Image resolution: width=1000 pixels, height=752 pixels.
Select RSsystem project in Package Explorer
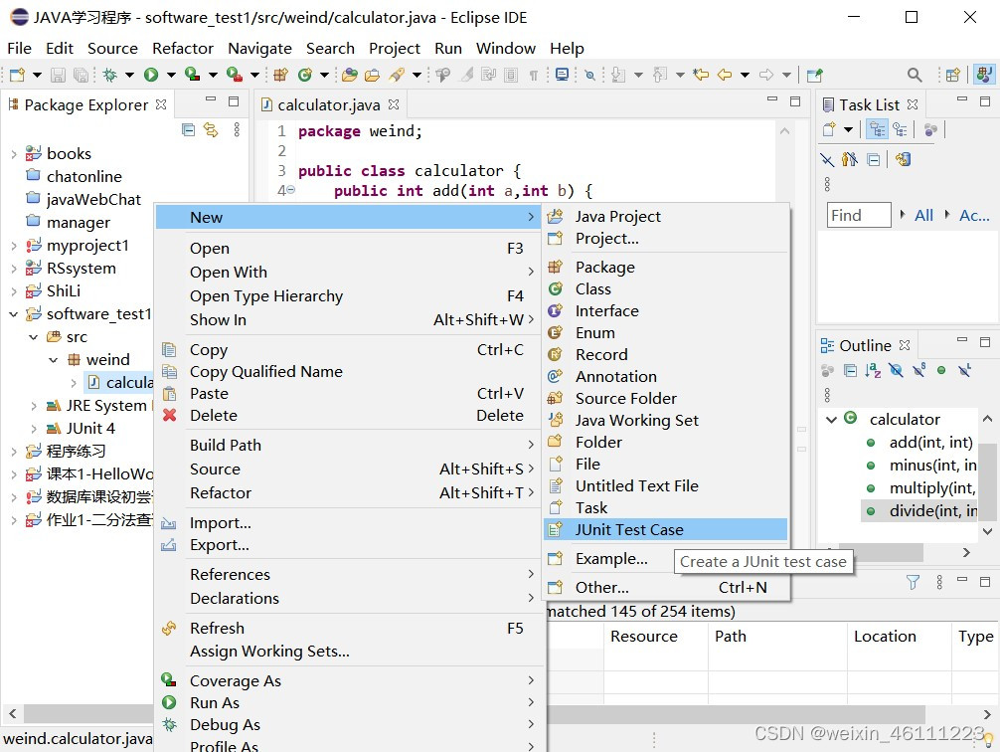(81, 269)
